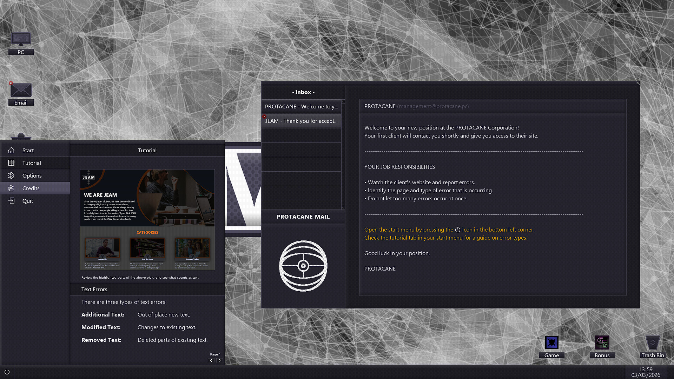This screenshot has width=674, height=379.
Task: Select Tutorial in the start menu
Action: pyautogui.click(x=32, y=163)
